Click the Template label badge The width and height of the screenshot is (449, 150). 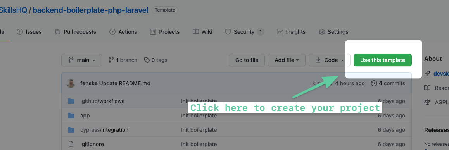[165, 10]
